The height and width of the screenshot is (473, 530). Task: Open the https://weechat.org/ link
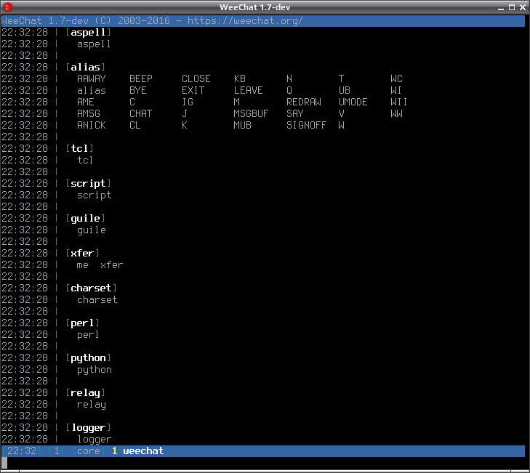tap(245, 21)
